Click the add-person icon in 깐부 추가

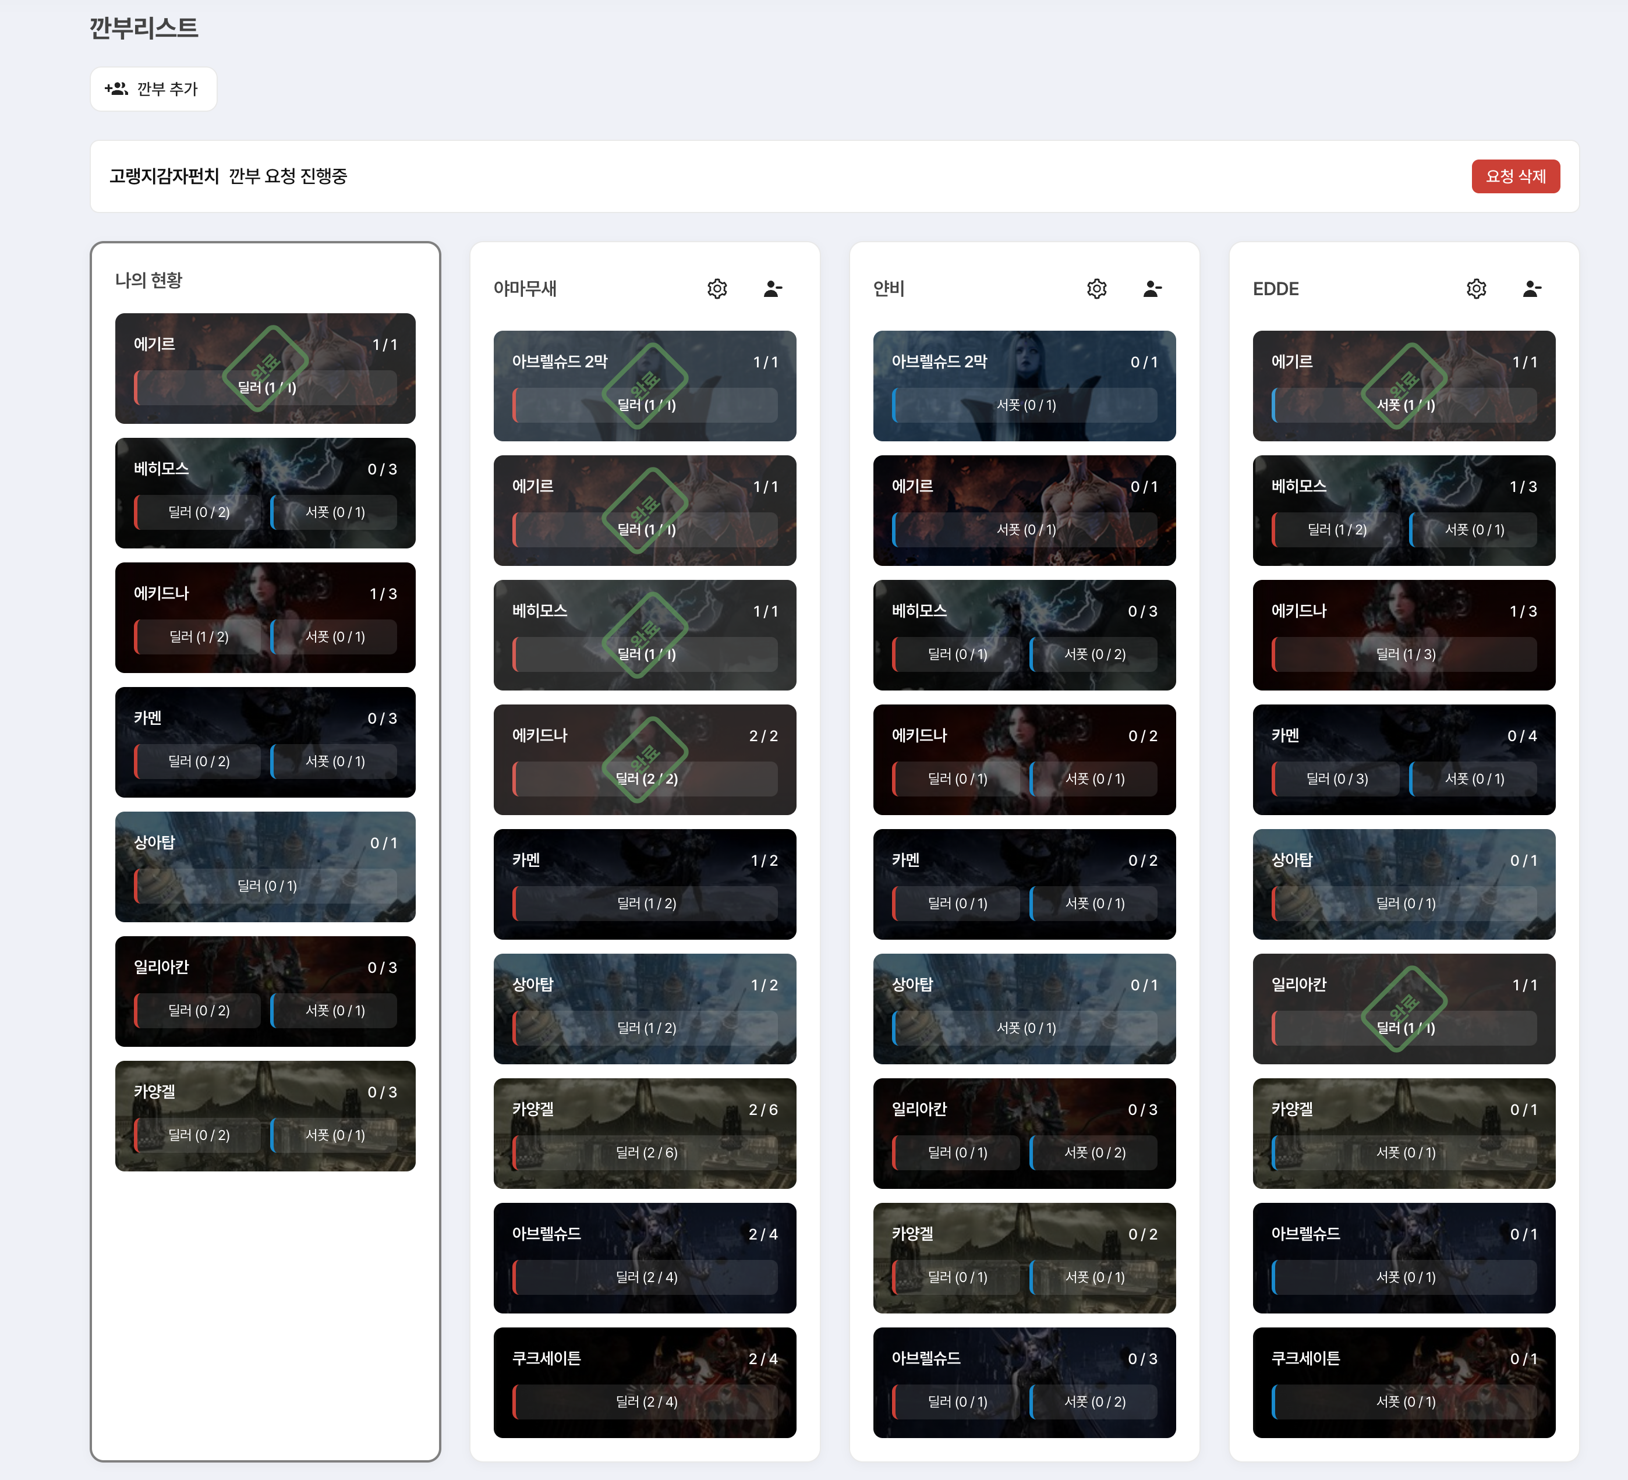(116, 89)
